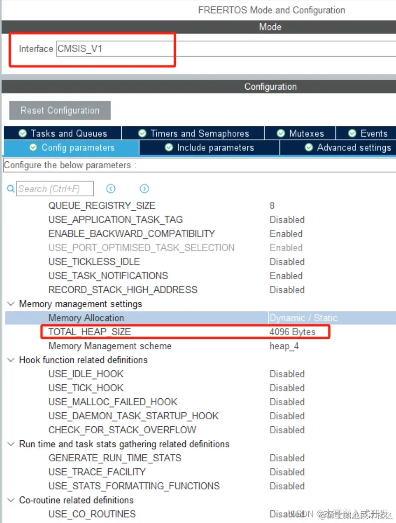396x523 pixels.
Task: Go to previous search result arrow
Action: pos(111,189)
